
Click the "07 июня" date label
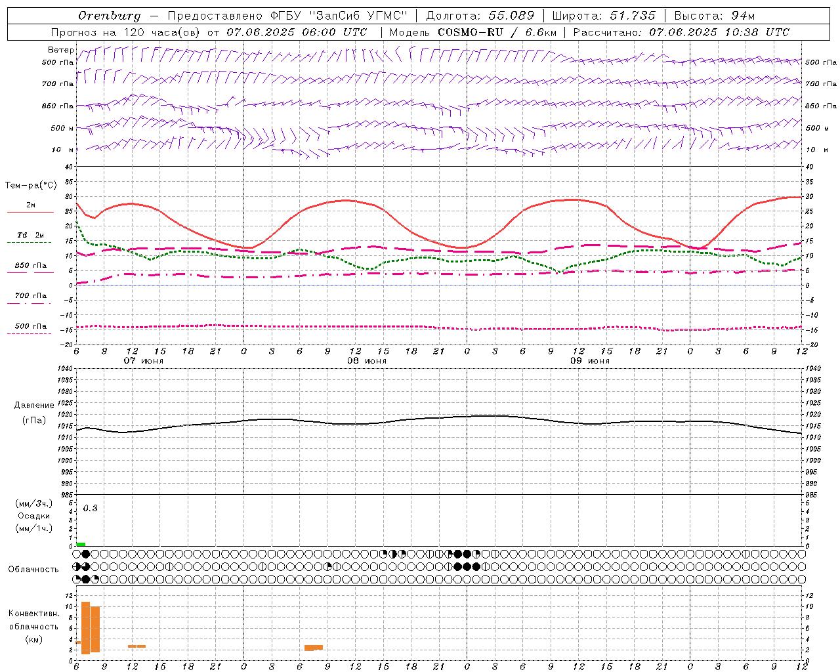(144, 361)
